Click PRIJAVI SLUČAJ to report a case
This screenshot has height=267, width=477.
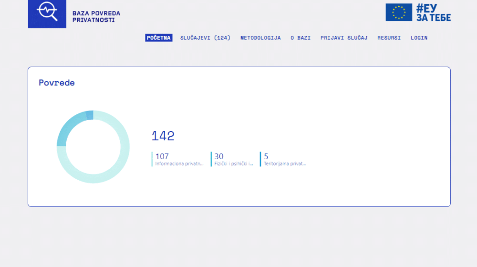[344, 38]
